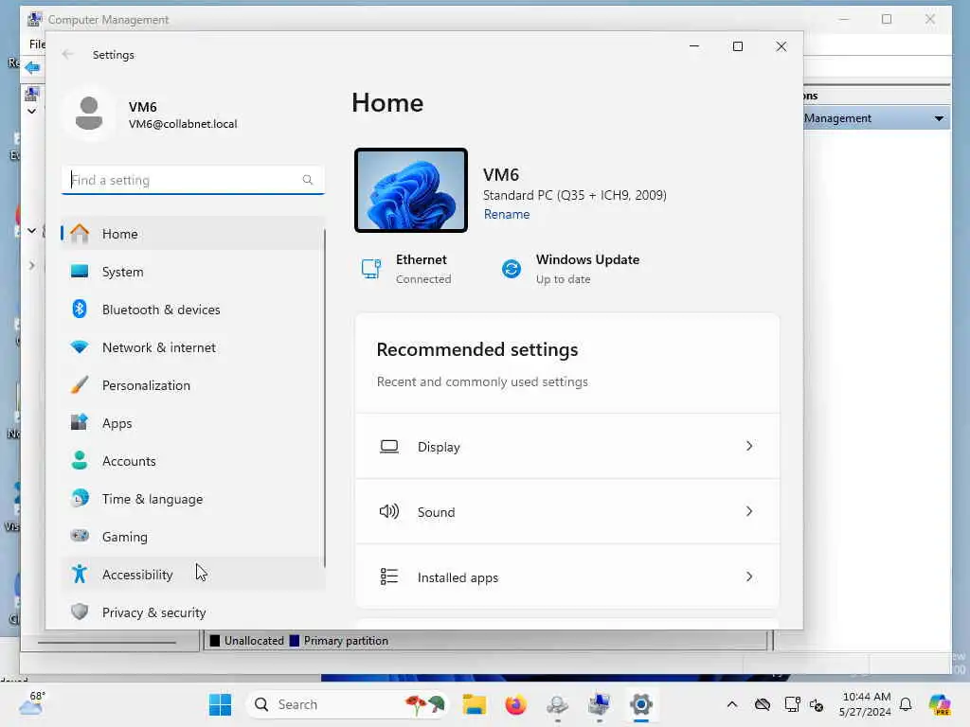The height and width of the screenshot is (727, 970).
Task: Expand Sound recommended setting chevron
Action: (x=749, y=511)
